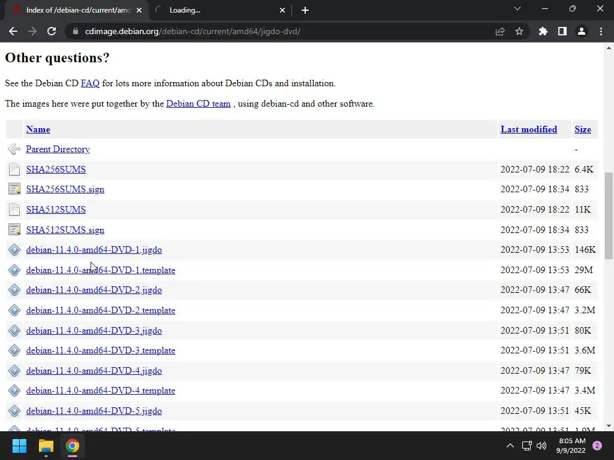
Task: Open debian-11.4.0-amd64-DVD-1.template
Action: coord(101,270)
